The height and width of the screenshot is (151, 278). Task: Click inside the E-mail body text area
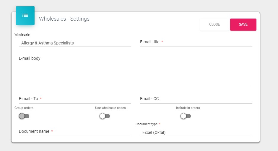click(135, 71)
